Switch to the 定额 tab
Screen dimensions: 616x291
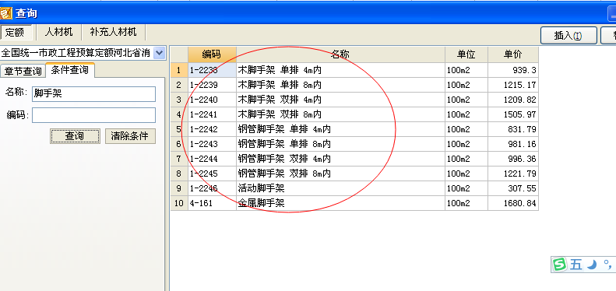pyautogui.click(x=16, y=32)
